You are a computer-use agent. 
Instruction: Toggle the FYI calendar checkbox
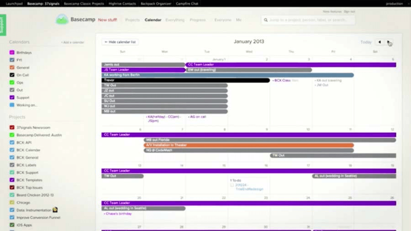click(x=12, y=60)
